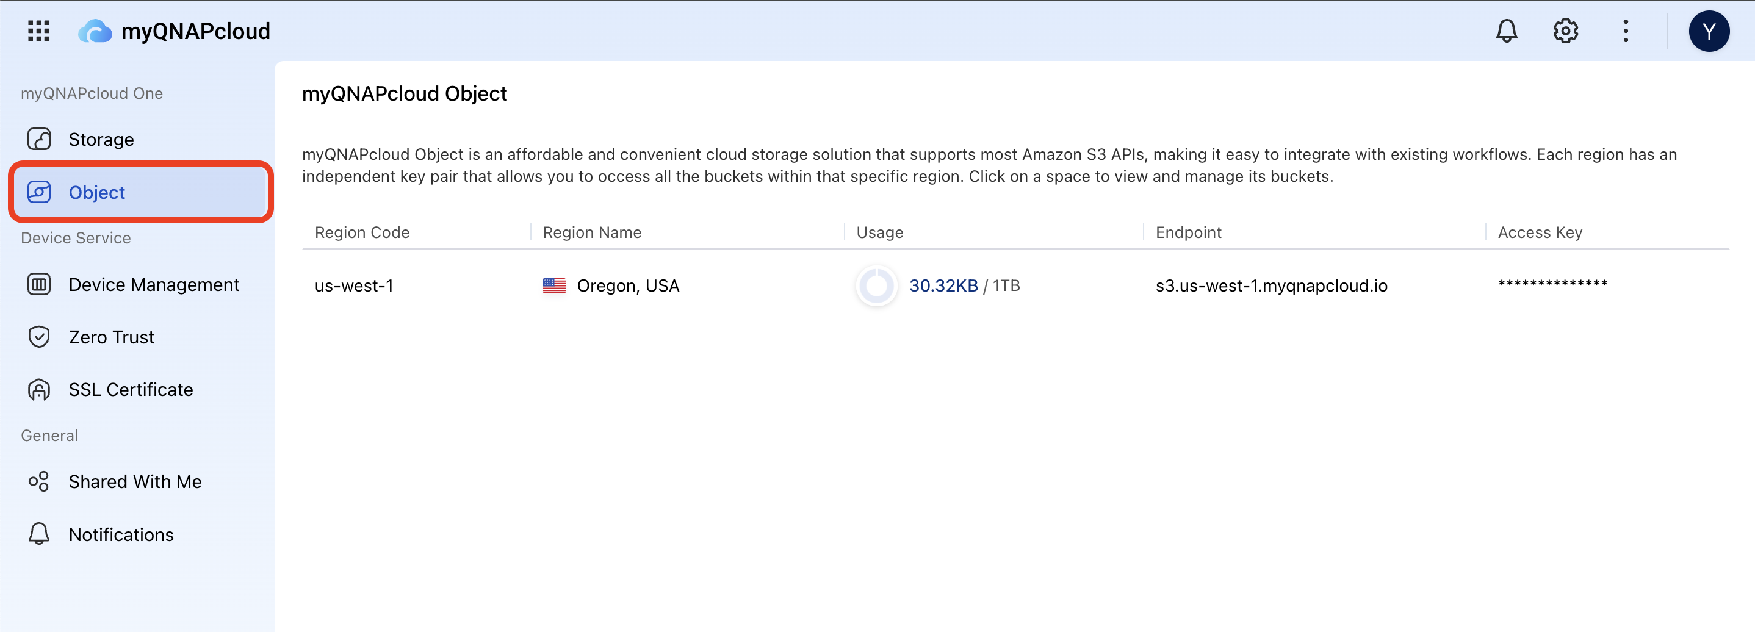The height and width of the screenshot is (632, 1755).
Task: Open the Y account avatar menu
Action: 1710,30
